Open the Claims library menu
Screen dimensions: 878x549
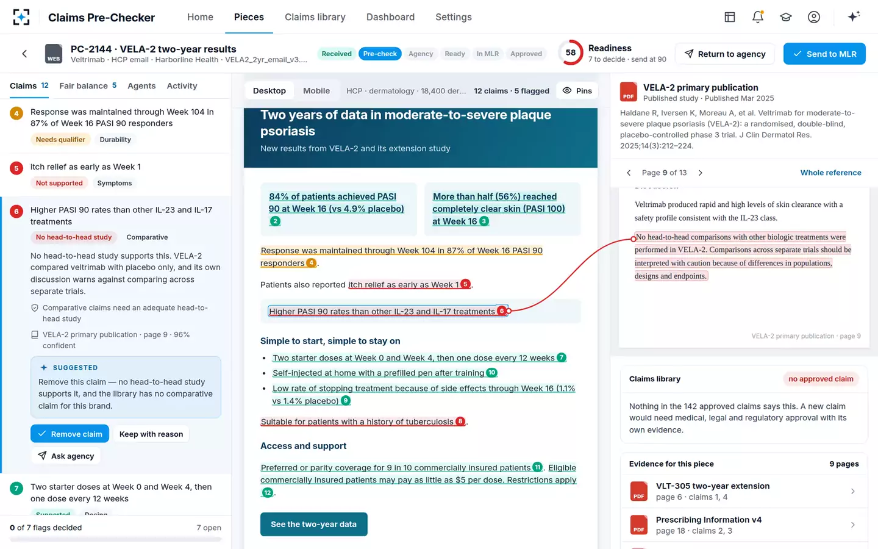[315, 17]
